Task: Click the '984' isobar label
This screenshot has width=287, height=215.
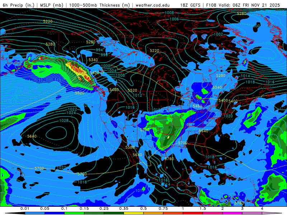Action: 29,80
